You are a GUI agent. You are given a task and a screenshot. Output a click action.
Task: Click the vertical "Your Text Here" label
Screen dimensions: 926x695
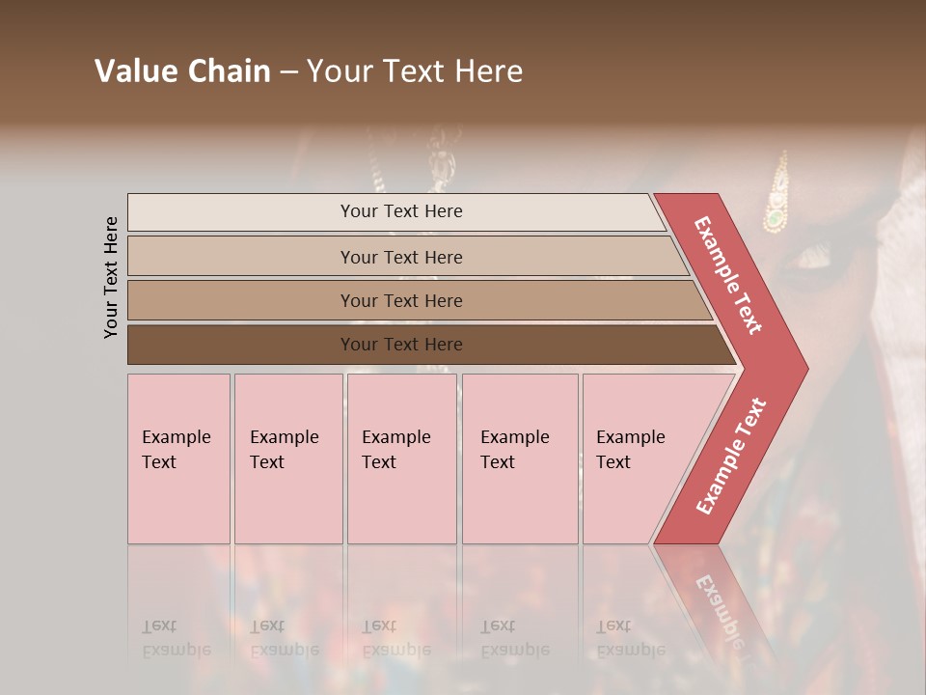[x=112, y=278]
